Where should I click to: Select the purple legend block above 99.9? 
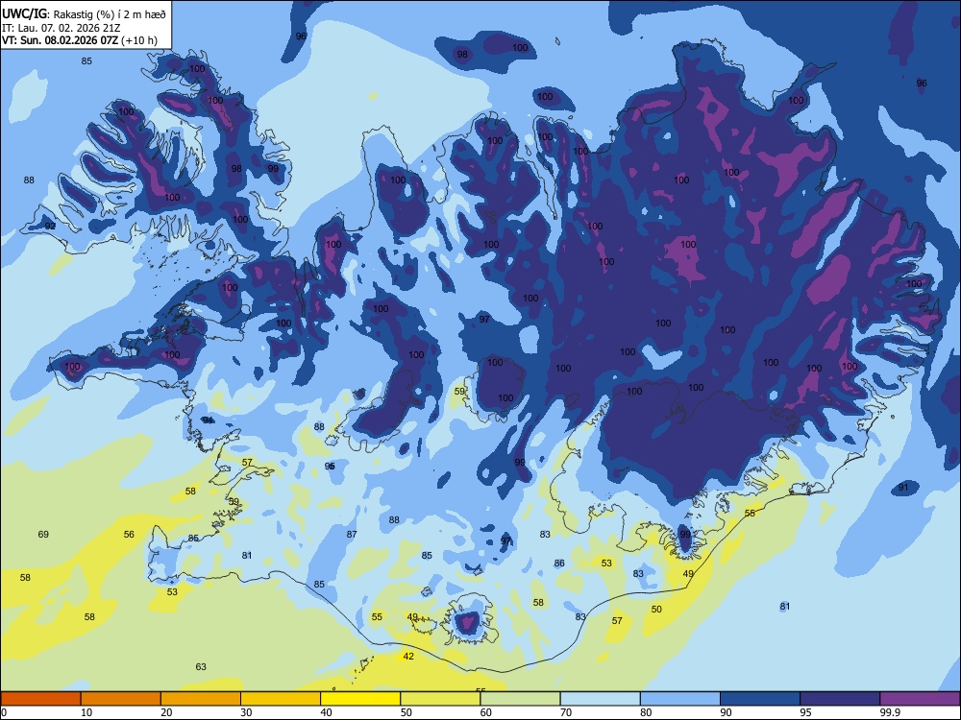coord(920,699)
